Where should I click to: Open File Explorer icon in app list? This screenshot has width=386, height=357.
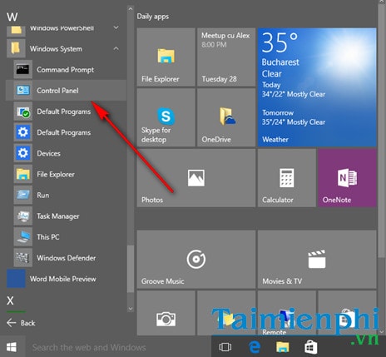pos(22,174)
